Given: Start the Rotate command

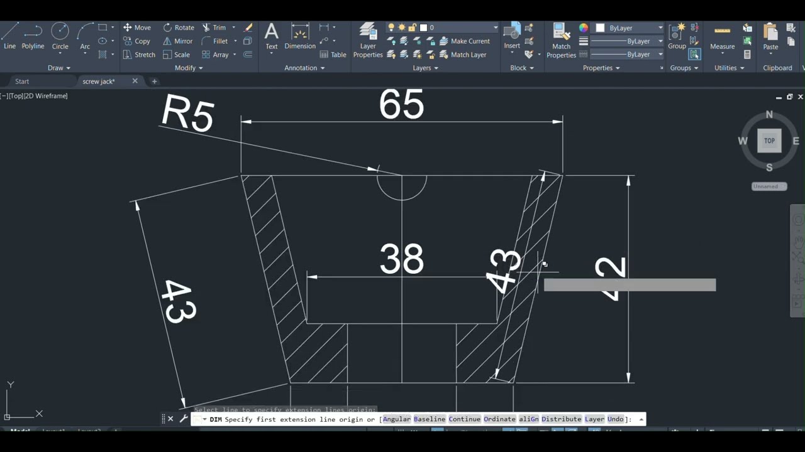Looking at the screenshot, I should [179, 28].
